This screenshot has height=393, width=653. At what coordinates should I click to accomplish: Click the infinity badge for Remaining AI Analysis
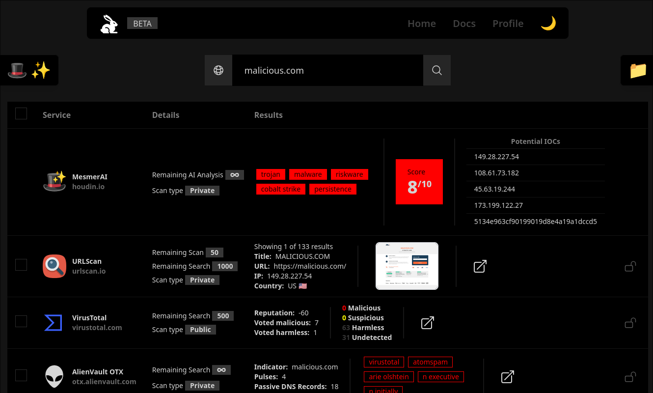coord(235,175)
